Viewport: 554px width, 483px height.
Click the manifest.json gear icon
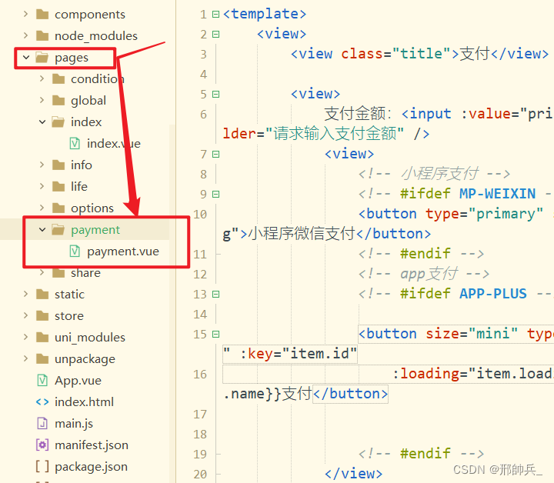42,445
